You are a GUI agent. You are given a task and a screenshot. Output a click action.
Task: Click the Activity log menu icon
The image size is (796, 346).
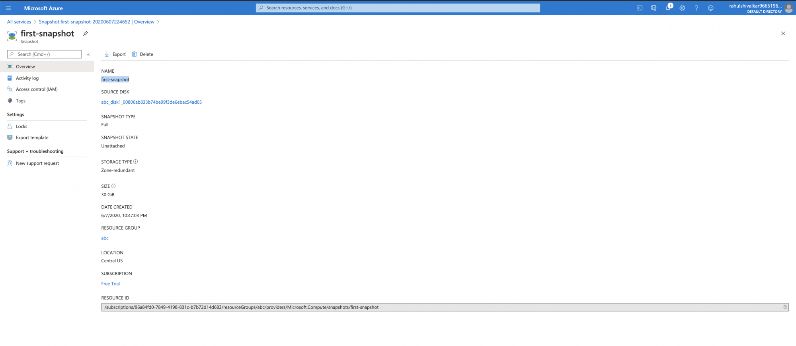click(x=10, y=78)
